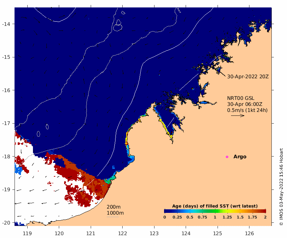Click the '1000m' depth contour label
Image resolution: width=287 pixels, height=238 pixels.
pos(115,213)
